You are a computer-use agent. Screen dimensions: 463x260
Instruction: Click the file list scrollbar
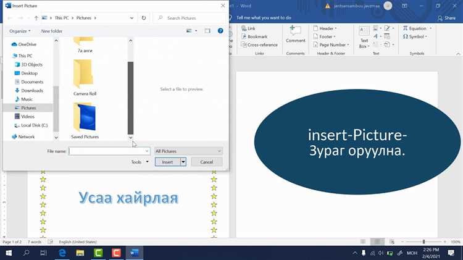pyautogui.click(x=130, y=98)
